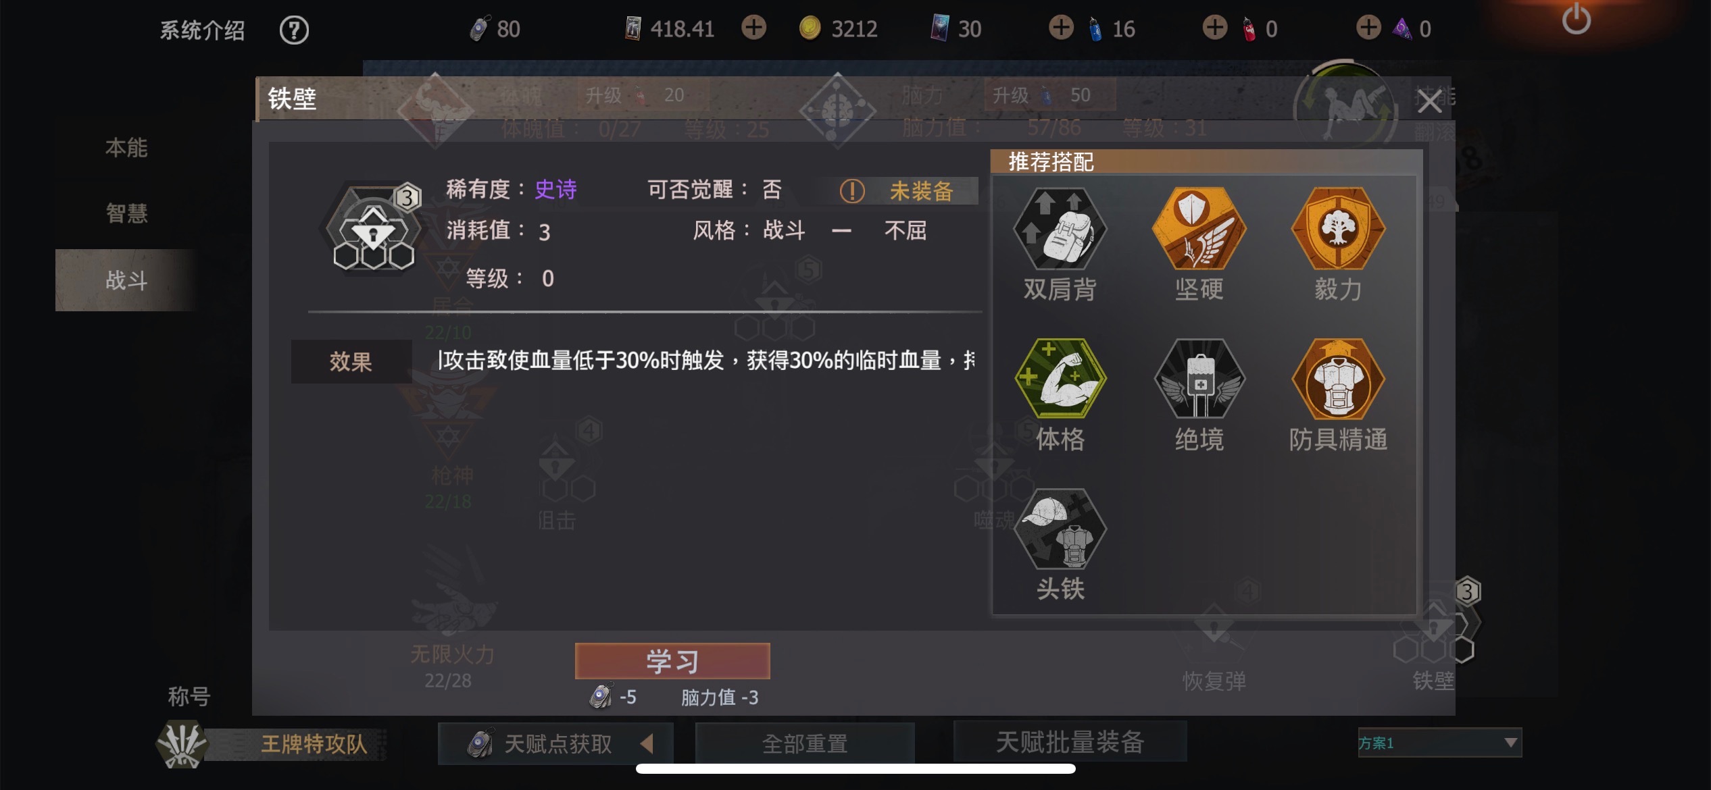Viewport: 1711px width, 790px height.
Task: Switch to the 本能 talent tab
Action: (x=126, y=147)
